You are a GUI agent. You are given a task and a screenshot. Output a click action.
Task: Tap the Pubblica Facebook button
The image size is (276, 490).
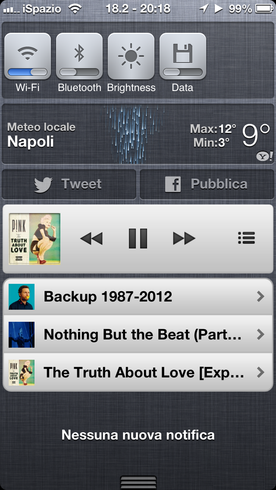[x=207, y=184]
